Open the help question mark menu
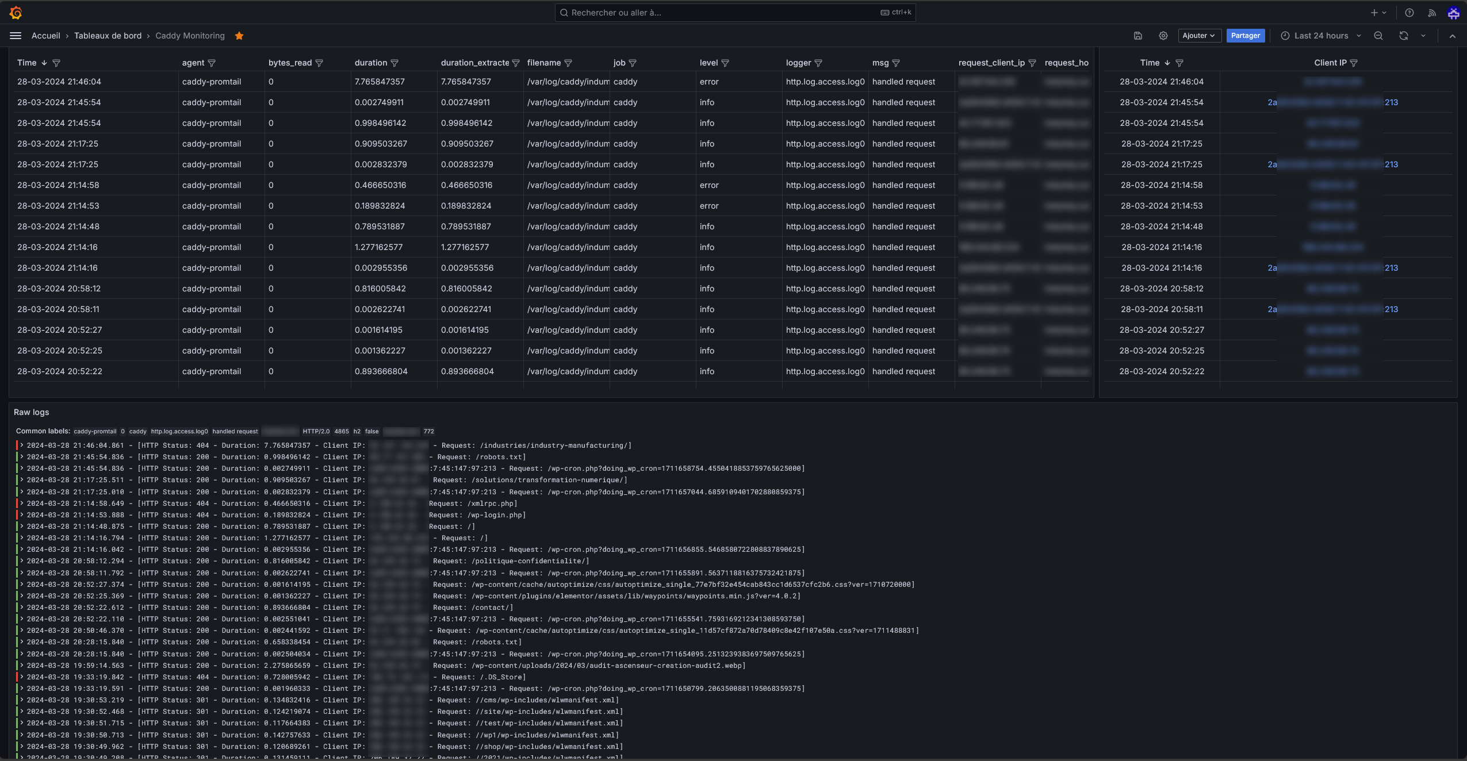Image resolution: width=1467 pixels, height=761 pixels. (x=1409, y=13)
